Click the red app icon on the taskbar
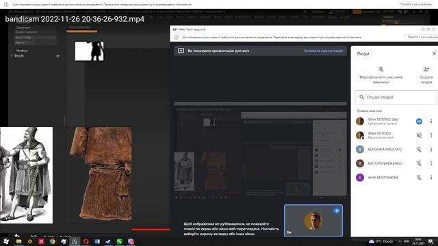This screenshot has height=246, width=438. click(41, 241)
